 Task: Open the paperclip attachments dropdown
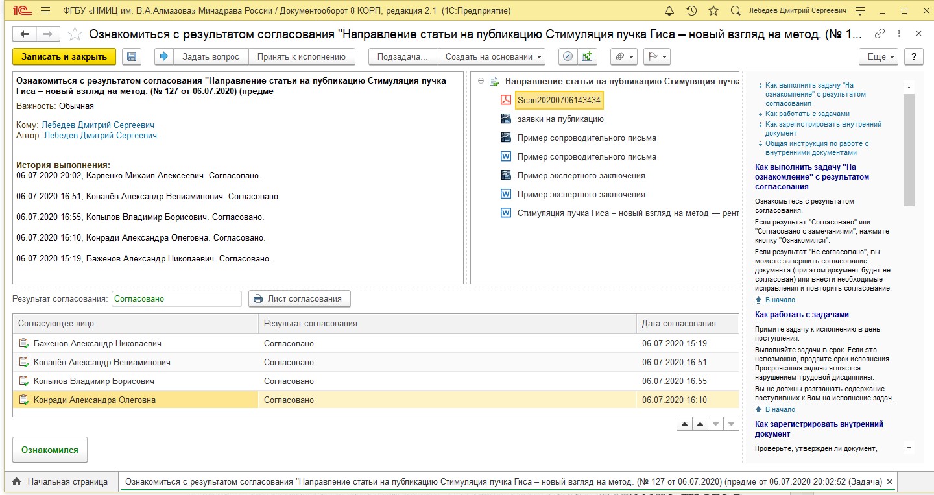coord(624,57)
